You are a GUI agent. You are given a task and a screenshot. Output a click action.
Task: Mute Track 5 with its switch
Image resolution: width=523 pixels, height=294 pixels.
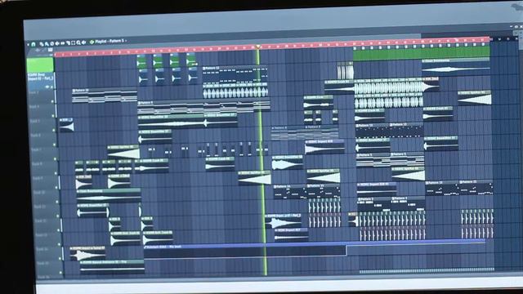point(54,130)
